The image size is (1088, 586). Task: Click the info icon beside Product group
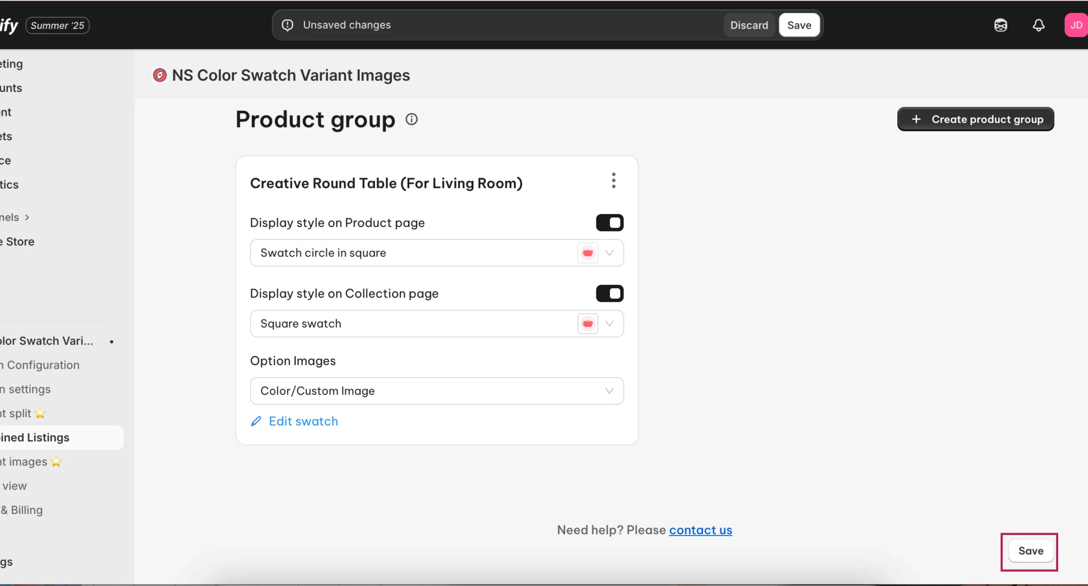pos(411,119)
